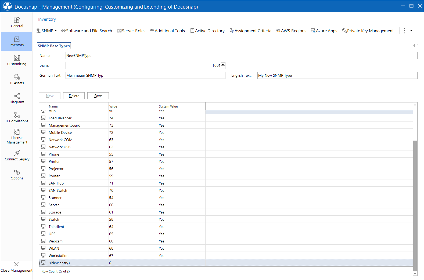Sort by Name column header
The width and height of the screenshot is (424, 280).
click(78, 106)
